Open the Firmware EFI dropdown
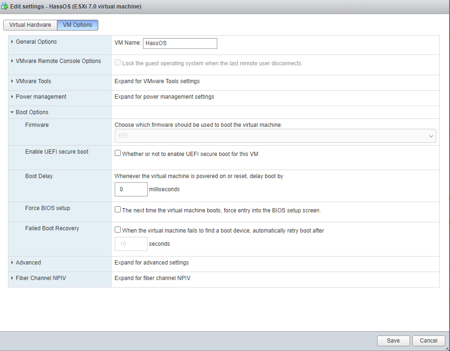The image size is (450, 351). pos(275,136)
